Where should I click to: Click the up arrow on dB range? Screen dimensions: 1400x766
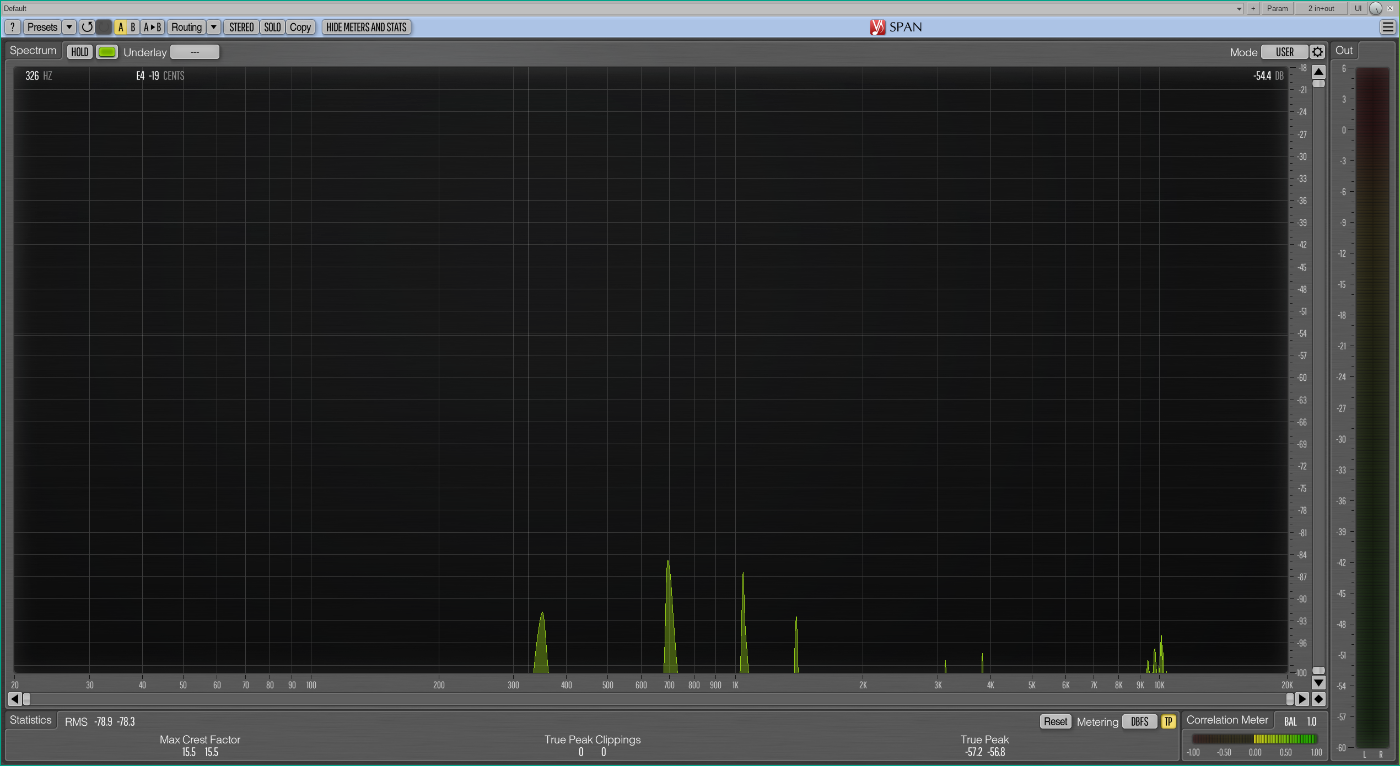click(x=1318, y=72)
